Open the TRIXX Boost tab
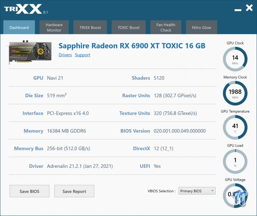Viewport: 257px width, 216px height. coord(90,27)
